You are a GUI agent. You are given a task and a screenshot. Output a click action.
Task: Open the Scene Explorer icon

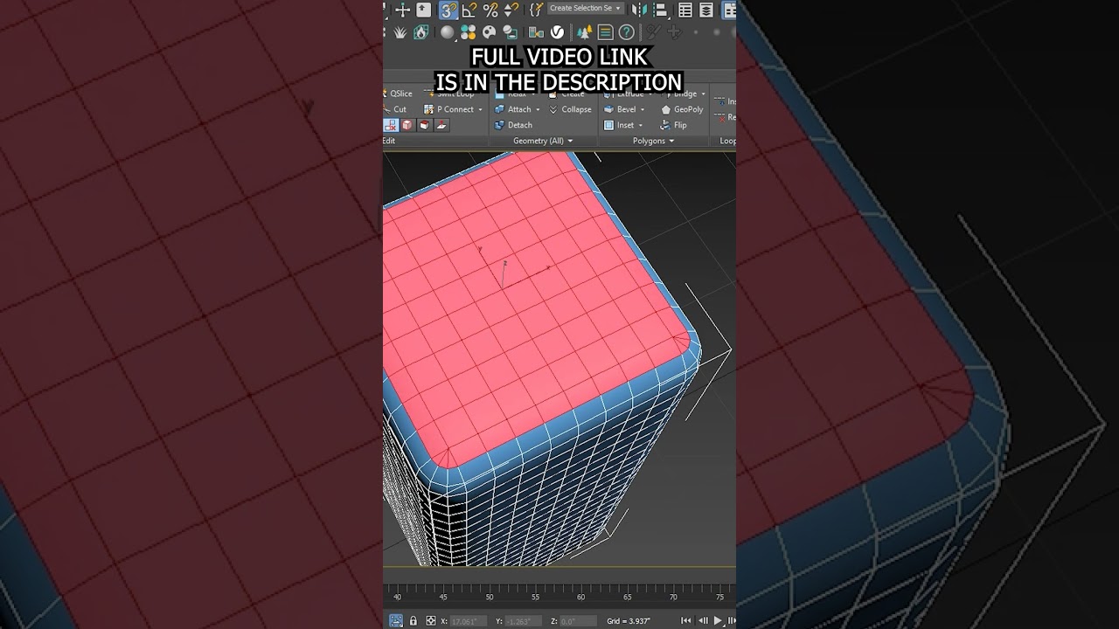(x=685, y=10)
